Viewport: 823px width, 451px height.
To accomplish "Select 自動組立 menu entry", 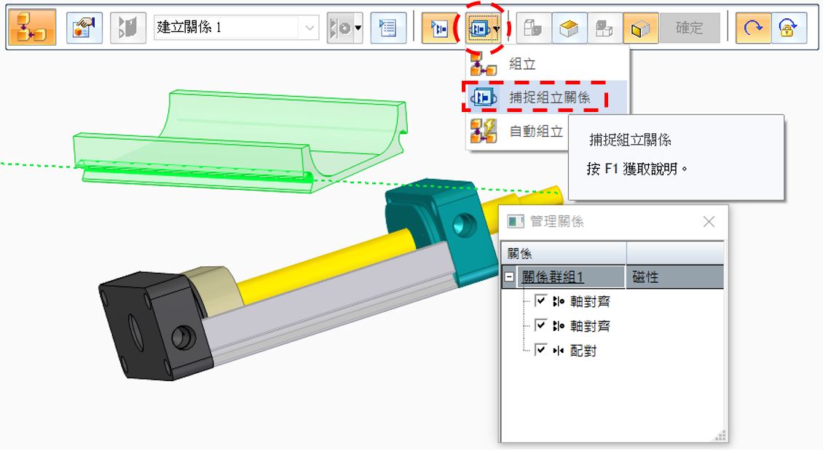I will pos(518,131).
